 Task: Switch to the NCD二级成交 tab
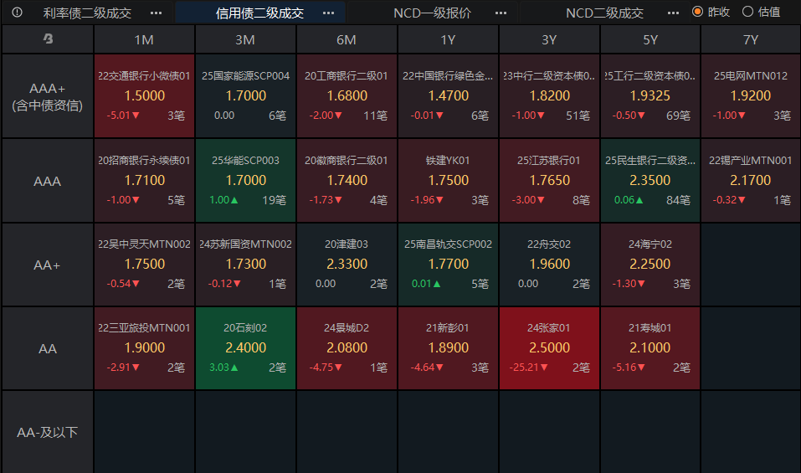point(605,13)
